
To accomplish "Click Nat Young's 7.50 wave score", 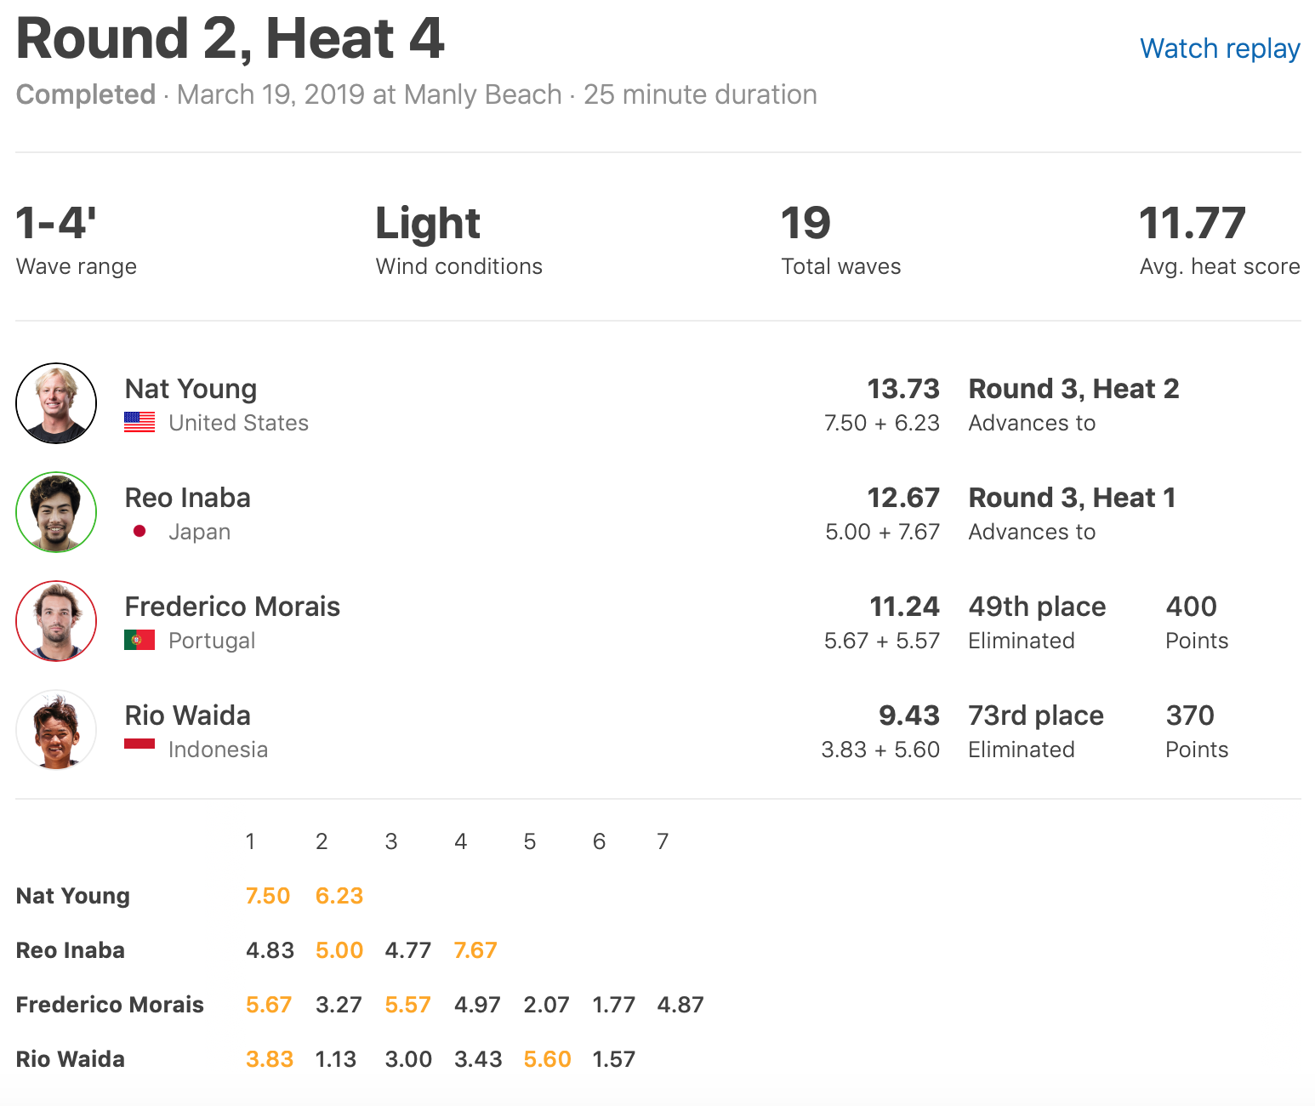I will pyautogui.click(x=267, y=896).
